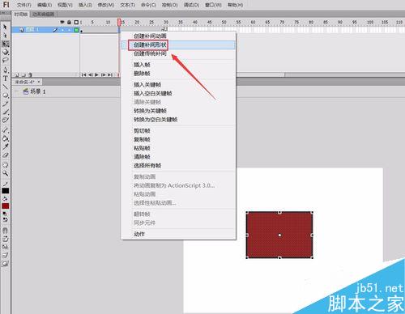Viewport: 405px width, 314px height.
Task: Click the black stroke color swatch
Action: (x=6, y=191)
